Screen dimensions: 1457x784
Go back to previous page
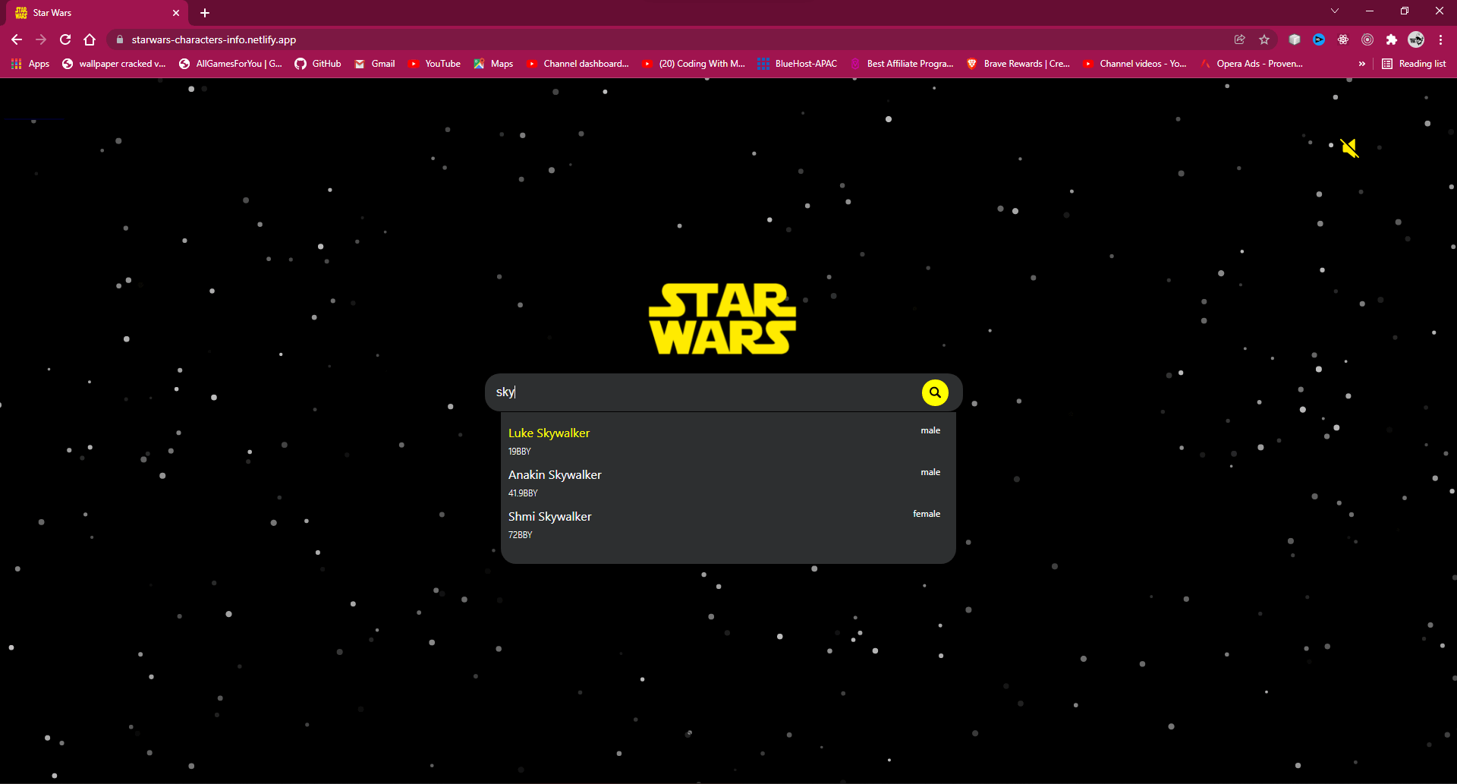click(17, 39)
